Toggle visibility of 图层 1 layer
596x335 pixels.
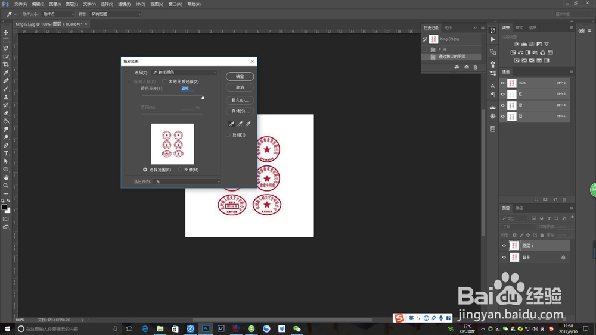504,246
